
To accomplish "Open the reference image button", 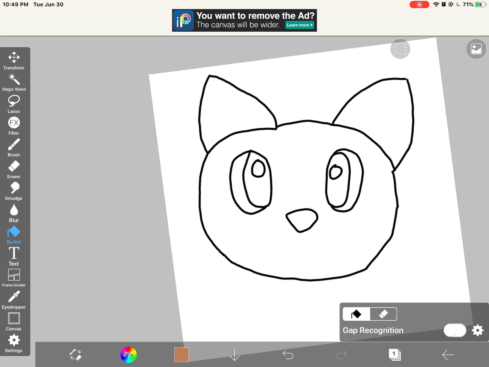I will pos(476,49).
